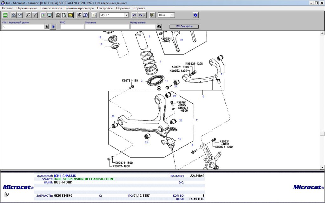
Task: Click the funnel filter icon
Action: [x=35, y=15]
